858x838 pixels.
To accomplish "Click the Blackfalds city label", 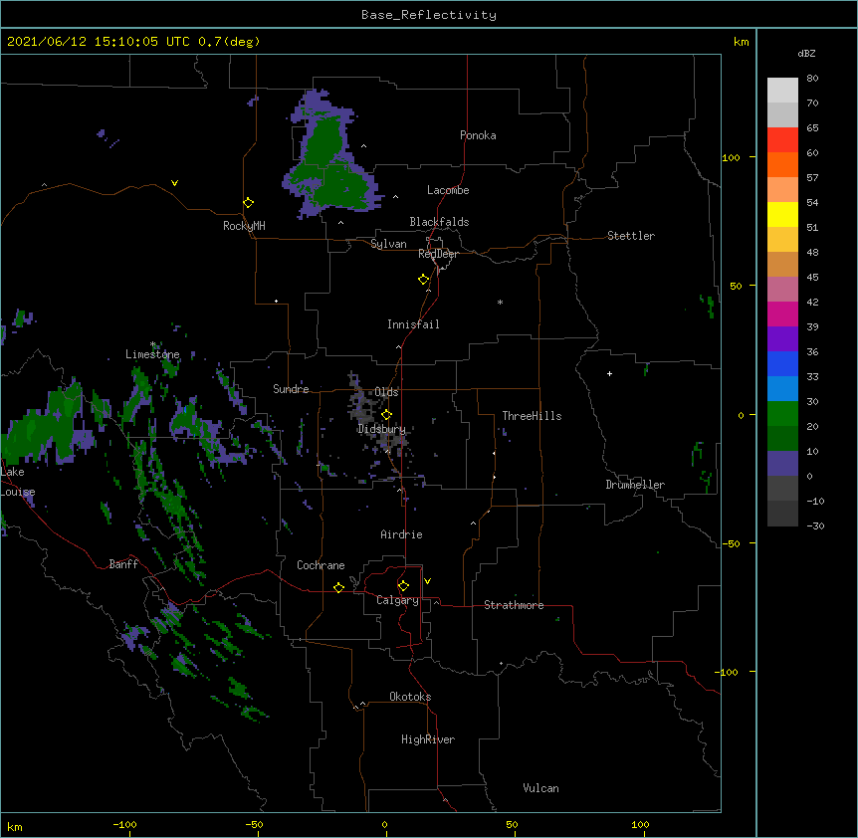I will (439, 222).
